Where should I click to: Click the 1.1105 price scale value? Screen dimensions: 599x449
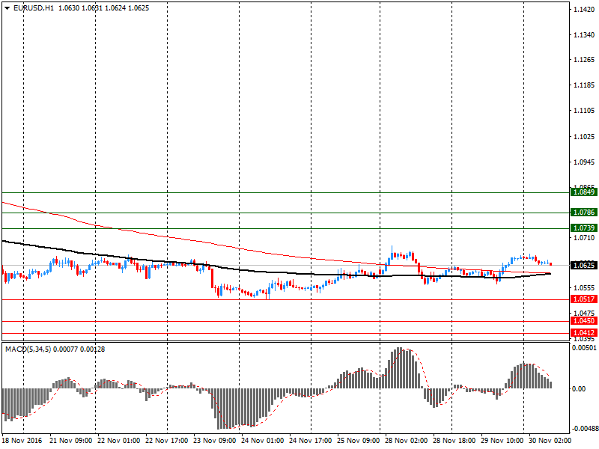coord(585,111)
